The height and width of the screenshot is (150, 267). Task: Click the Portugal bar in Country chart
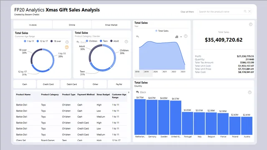pos(187,123)
